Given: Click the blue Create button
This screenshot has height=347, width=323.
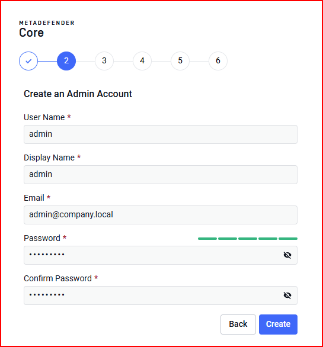Looking at the screenshot, I should tap(278, 324).
